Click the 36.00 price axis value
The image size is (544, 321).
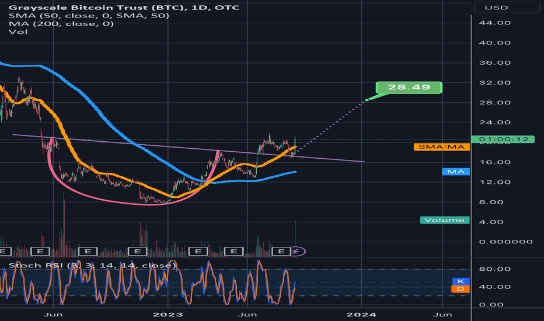click(495, 63)
